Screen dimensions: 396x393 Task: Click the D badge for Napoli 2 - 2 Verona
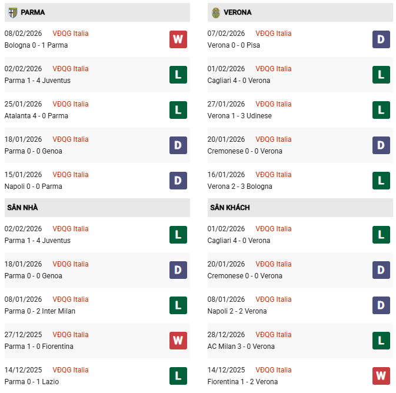tap(381, 305)
